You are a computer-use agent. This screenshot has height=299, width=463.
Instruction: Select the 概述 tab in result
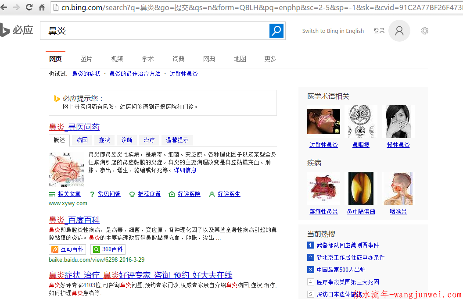59,140
